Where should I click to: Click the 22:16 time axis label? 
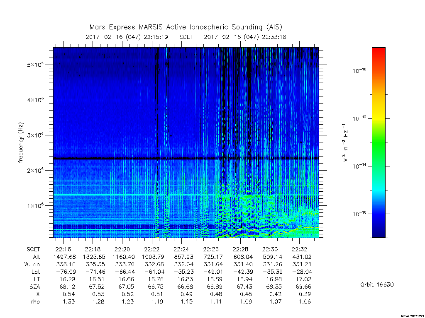click(63, 249)
